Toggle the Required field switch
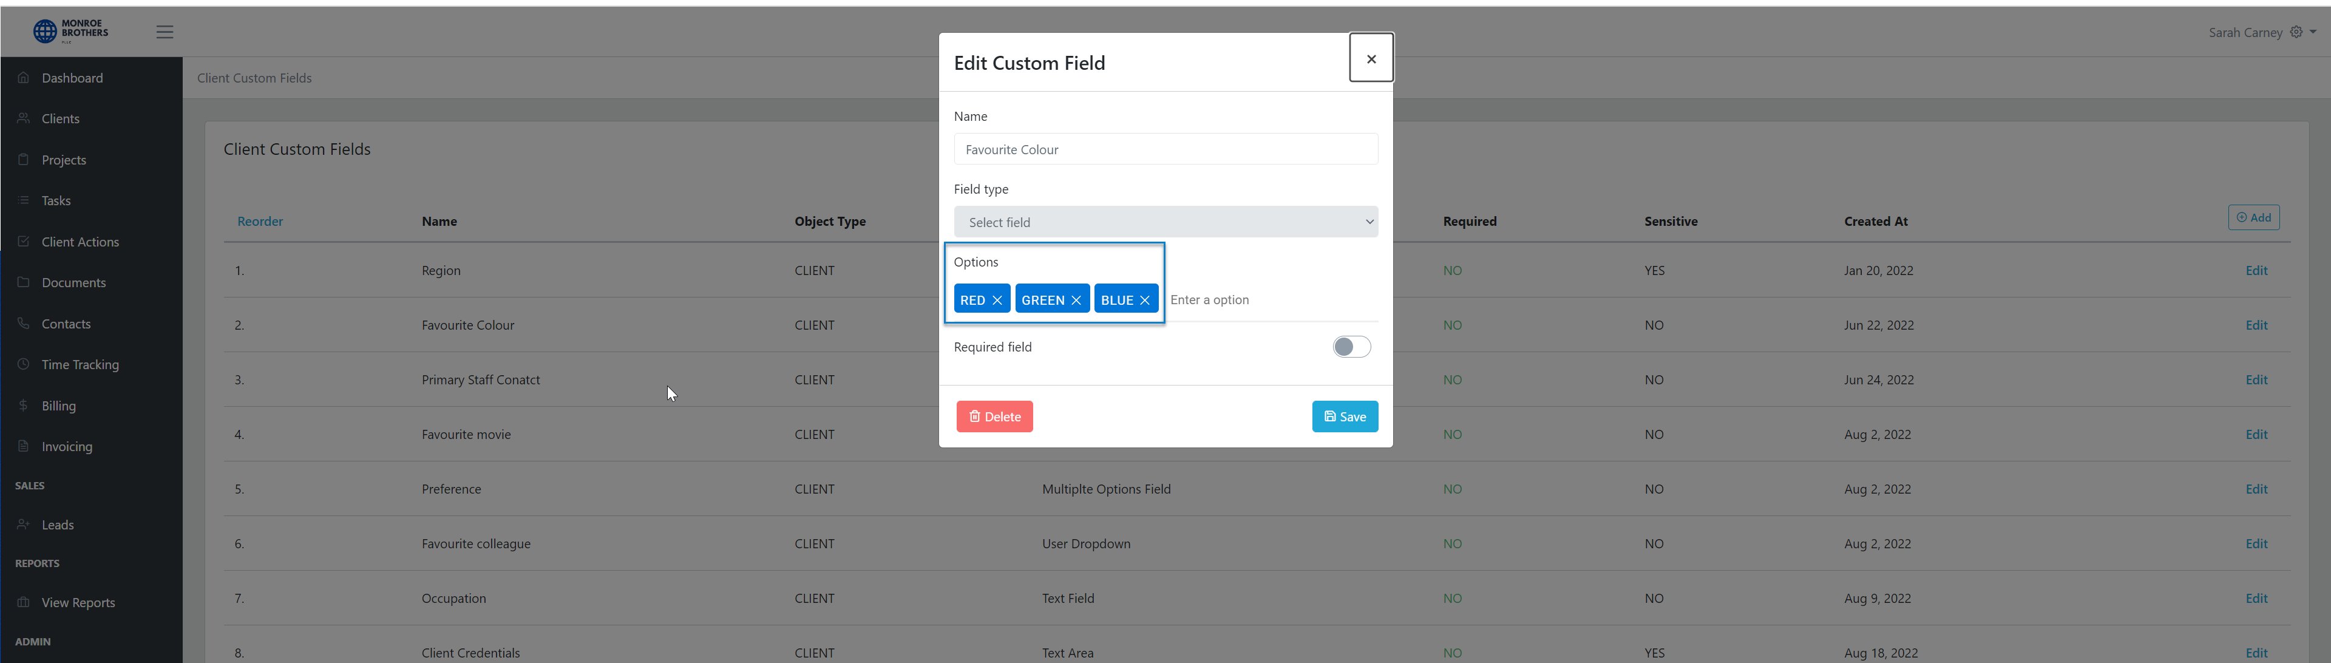This screenshot has width=2331, height=663. point(1351,347)
